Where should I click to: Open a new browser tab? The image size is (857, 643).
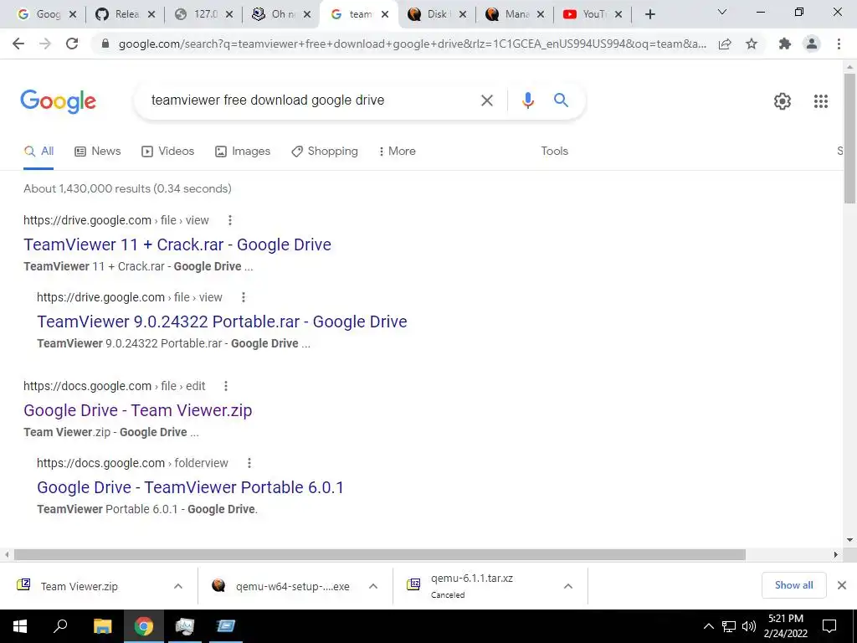tap(649, 14)
